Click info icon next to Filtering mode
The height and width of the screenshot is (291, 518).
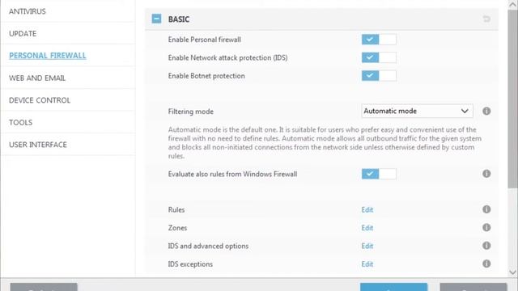pos(486,112)
